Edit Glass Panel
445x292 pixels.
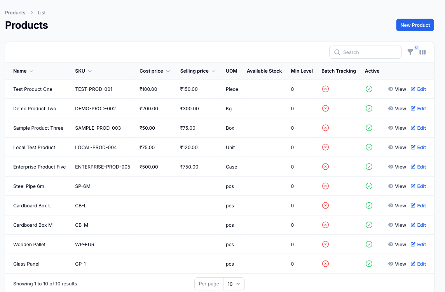[418, 264]
